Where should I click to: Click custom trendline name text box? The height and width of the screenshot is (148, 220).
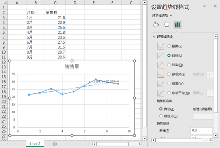[x=203, y=117]
